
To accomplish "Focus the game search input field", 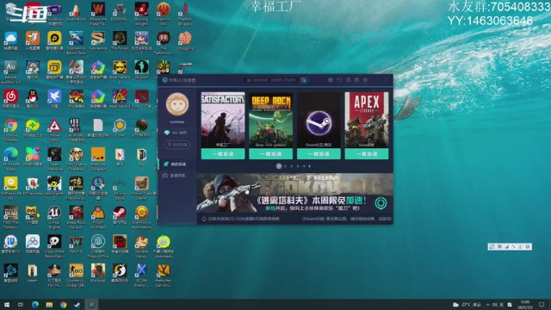I will click(272, 80).
